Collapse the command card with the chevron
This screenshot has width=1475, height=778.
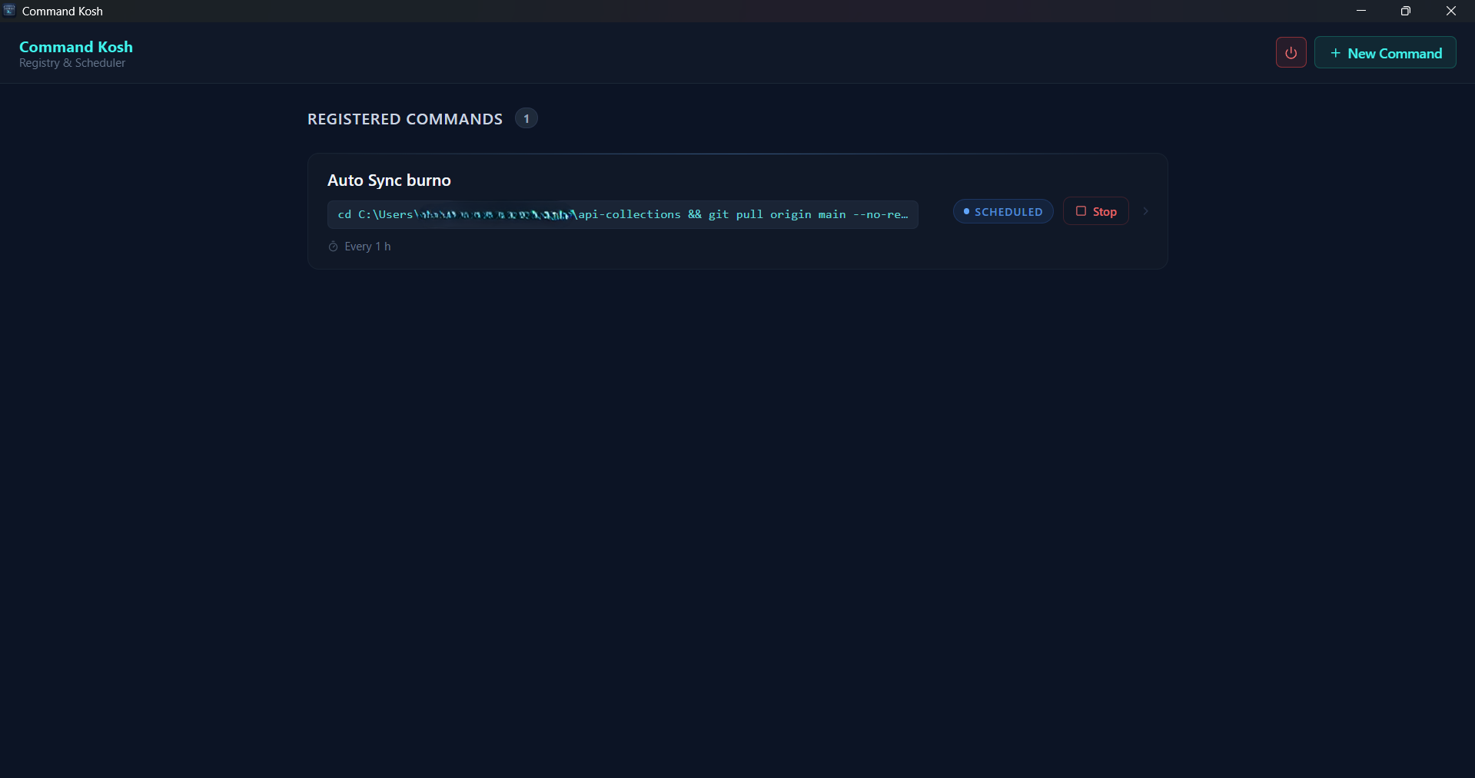pyautogui.click(x=1144, y=211)
